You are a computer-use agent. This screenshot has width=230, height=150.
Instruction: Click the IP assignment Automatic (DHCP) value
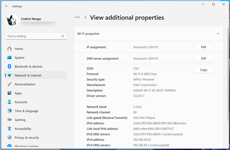(x=146, y=47)
